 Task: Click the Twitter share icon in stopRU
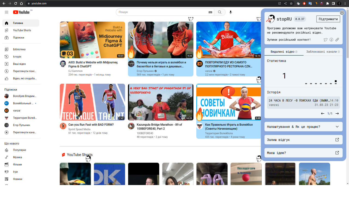tap(326, 40)
